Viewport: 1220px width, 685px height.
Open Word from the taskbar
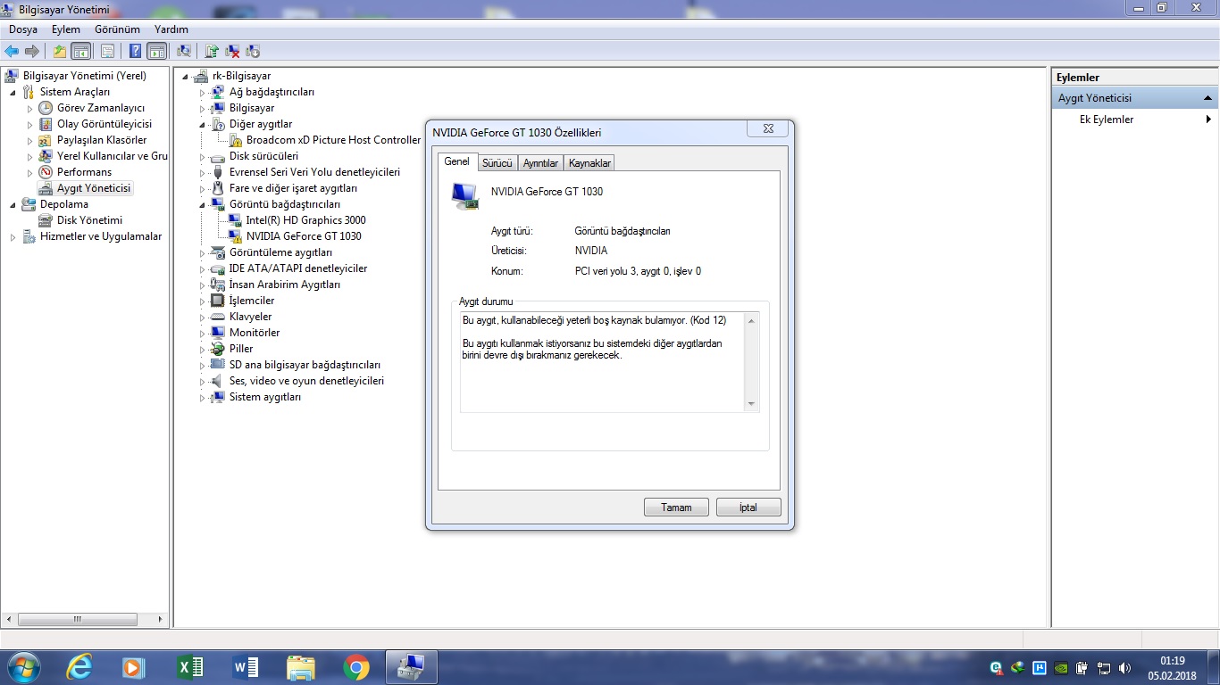tap(245, 667)
